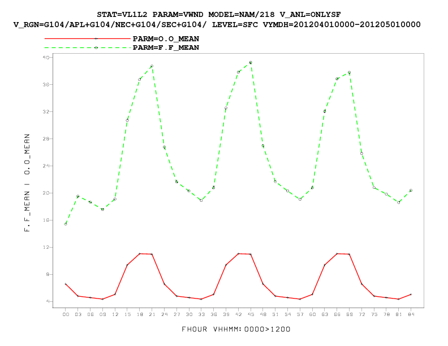Click the green dashed line sample in legend
Screen dimensions: 448x346
88,47
